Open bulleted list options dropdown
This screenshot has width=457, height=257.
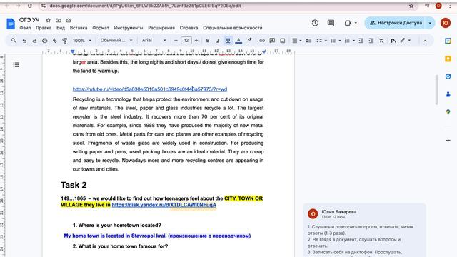click(336, 41)
